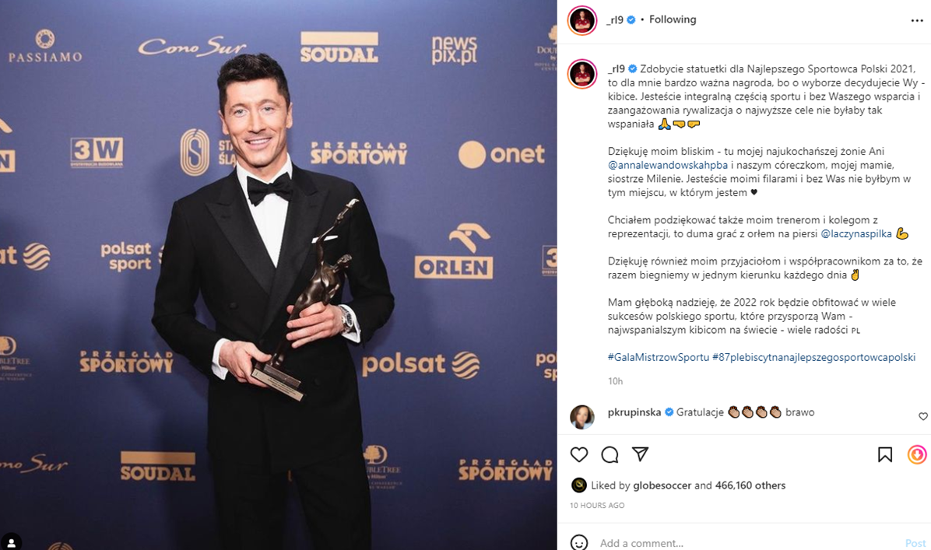Screen dimensions: 931x550
Task: Share post using paper plane icon
Action: (x=640, y=454)
